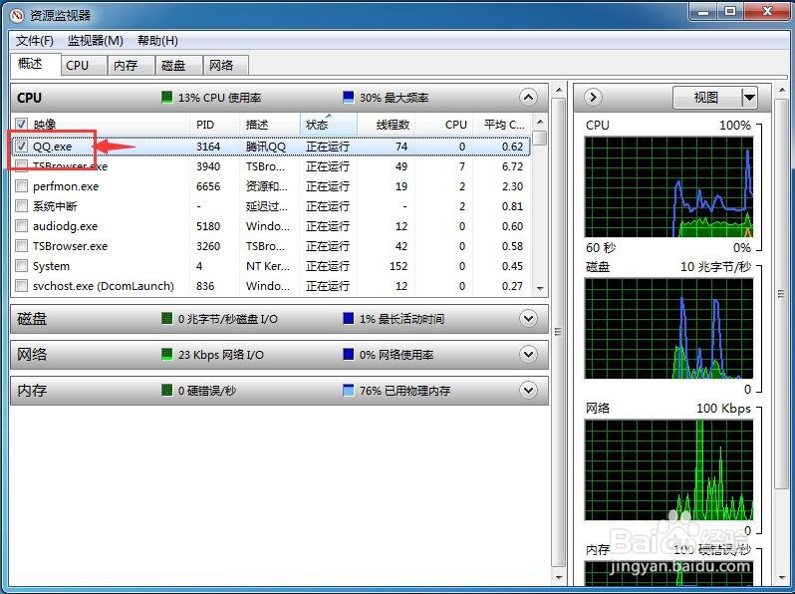Screen dimensions: 795x594
Task: Sort by the PID column header
Action: (214, 125)
